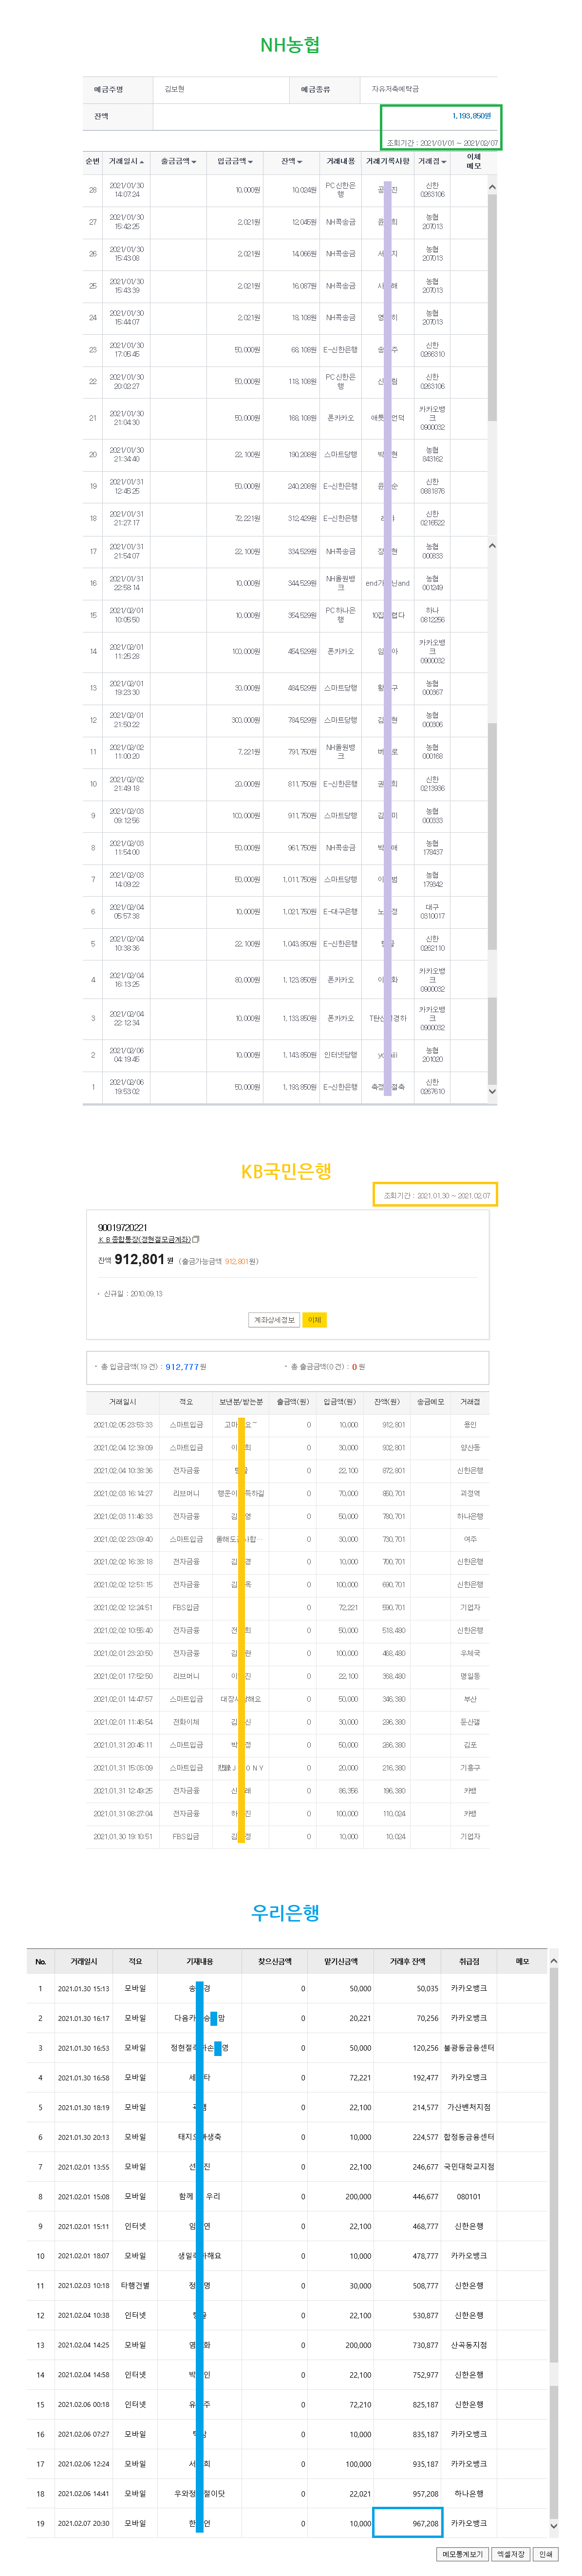This screenshot has height=2576, width=582.
Task: Click Woori final balance 967,208
Action: 426,2524
